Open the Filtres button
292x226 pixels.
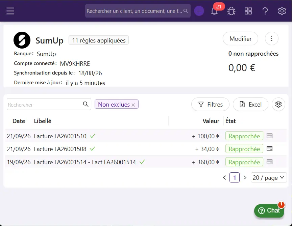tap(211, 104)
